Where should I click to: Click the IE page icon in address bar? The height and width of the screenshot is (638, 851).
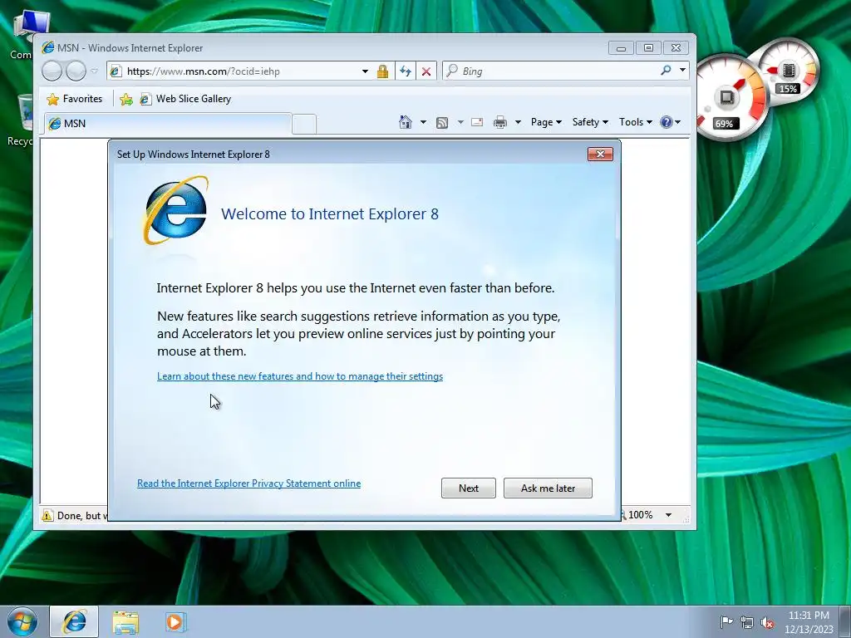(115, 71)
